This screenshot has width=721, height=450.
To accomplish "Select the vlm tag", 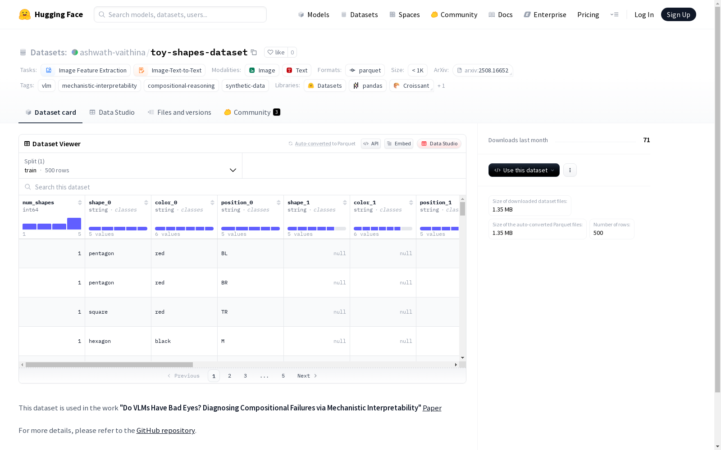I will click(x=46, y=85).
